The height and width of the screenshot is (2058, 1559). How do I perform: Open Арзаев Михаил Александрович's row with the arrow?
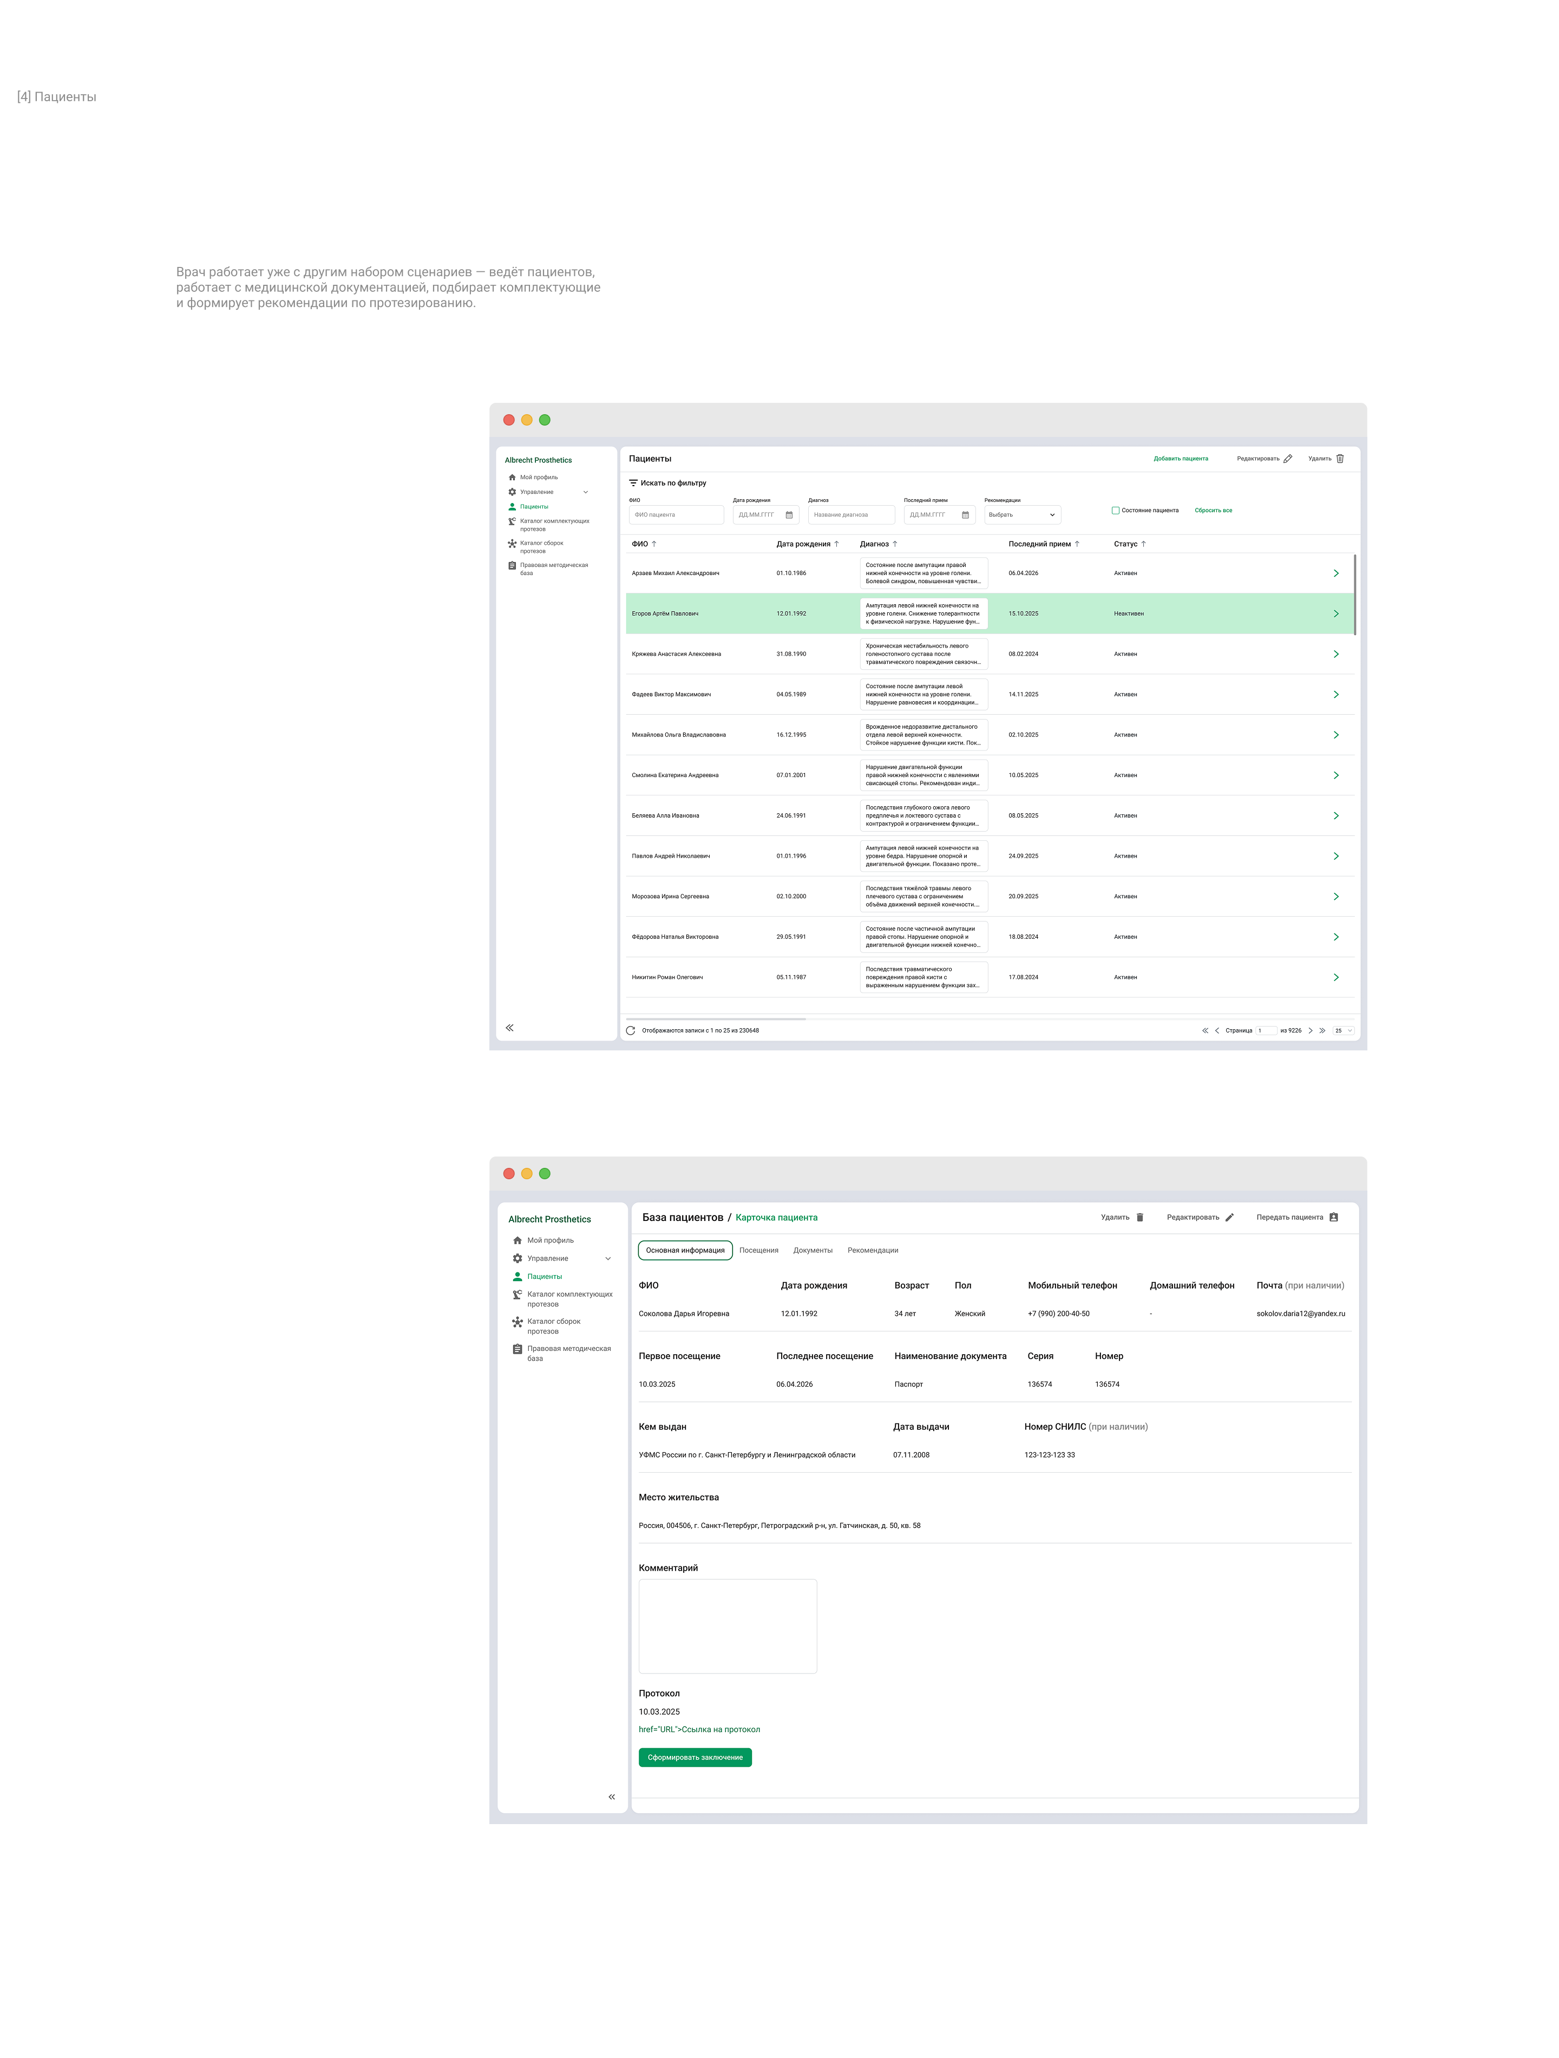tap(1336, 573)
